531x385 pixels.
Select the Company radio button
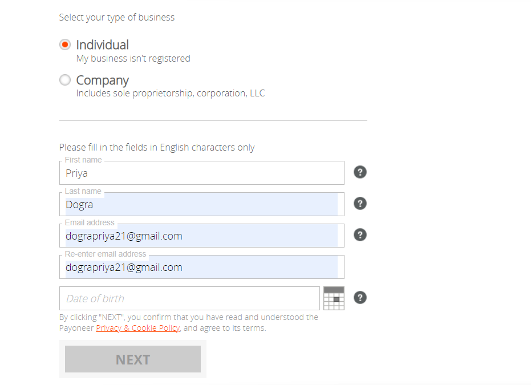[65, 80]
